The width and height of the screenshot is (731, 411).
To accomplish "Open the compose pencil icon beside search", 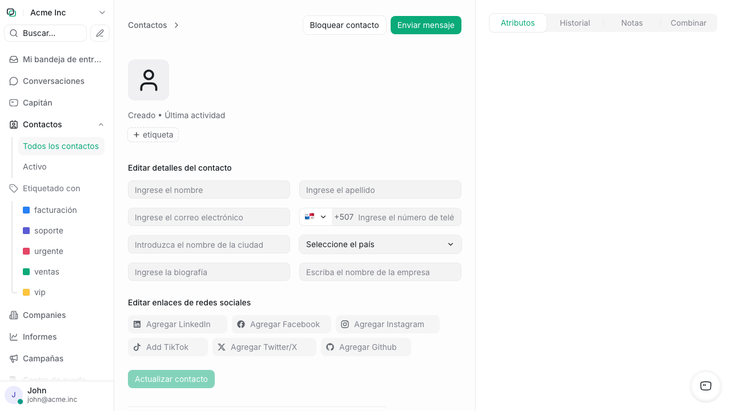I will pos(100,33).
